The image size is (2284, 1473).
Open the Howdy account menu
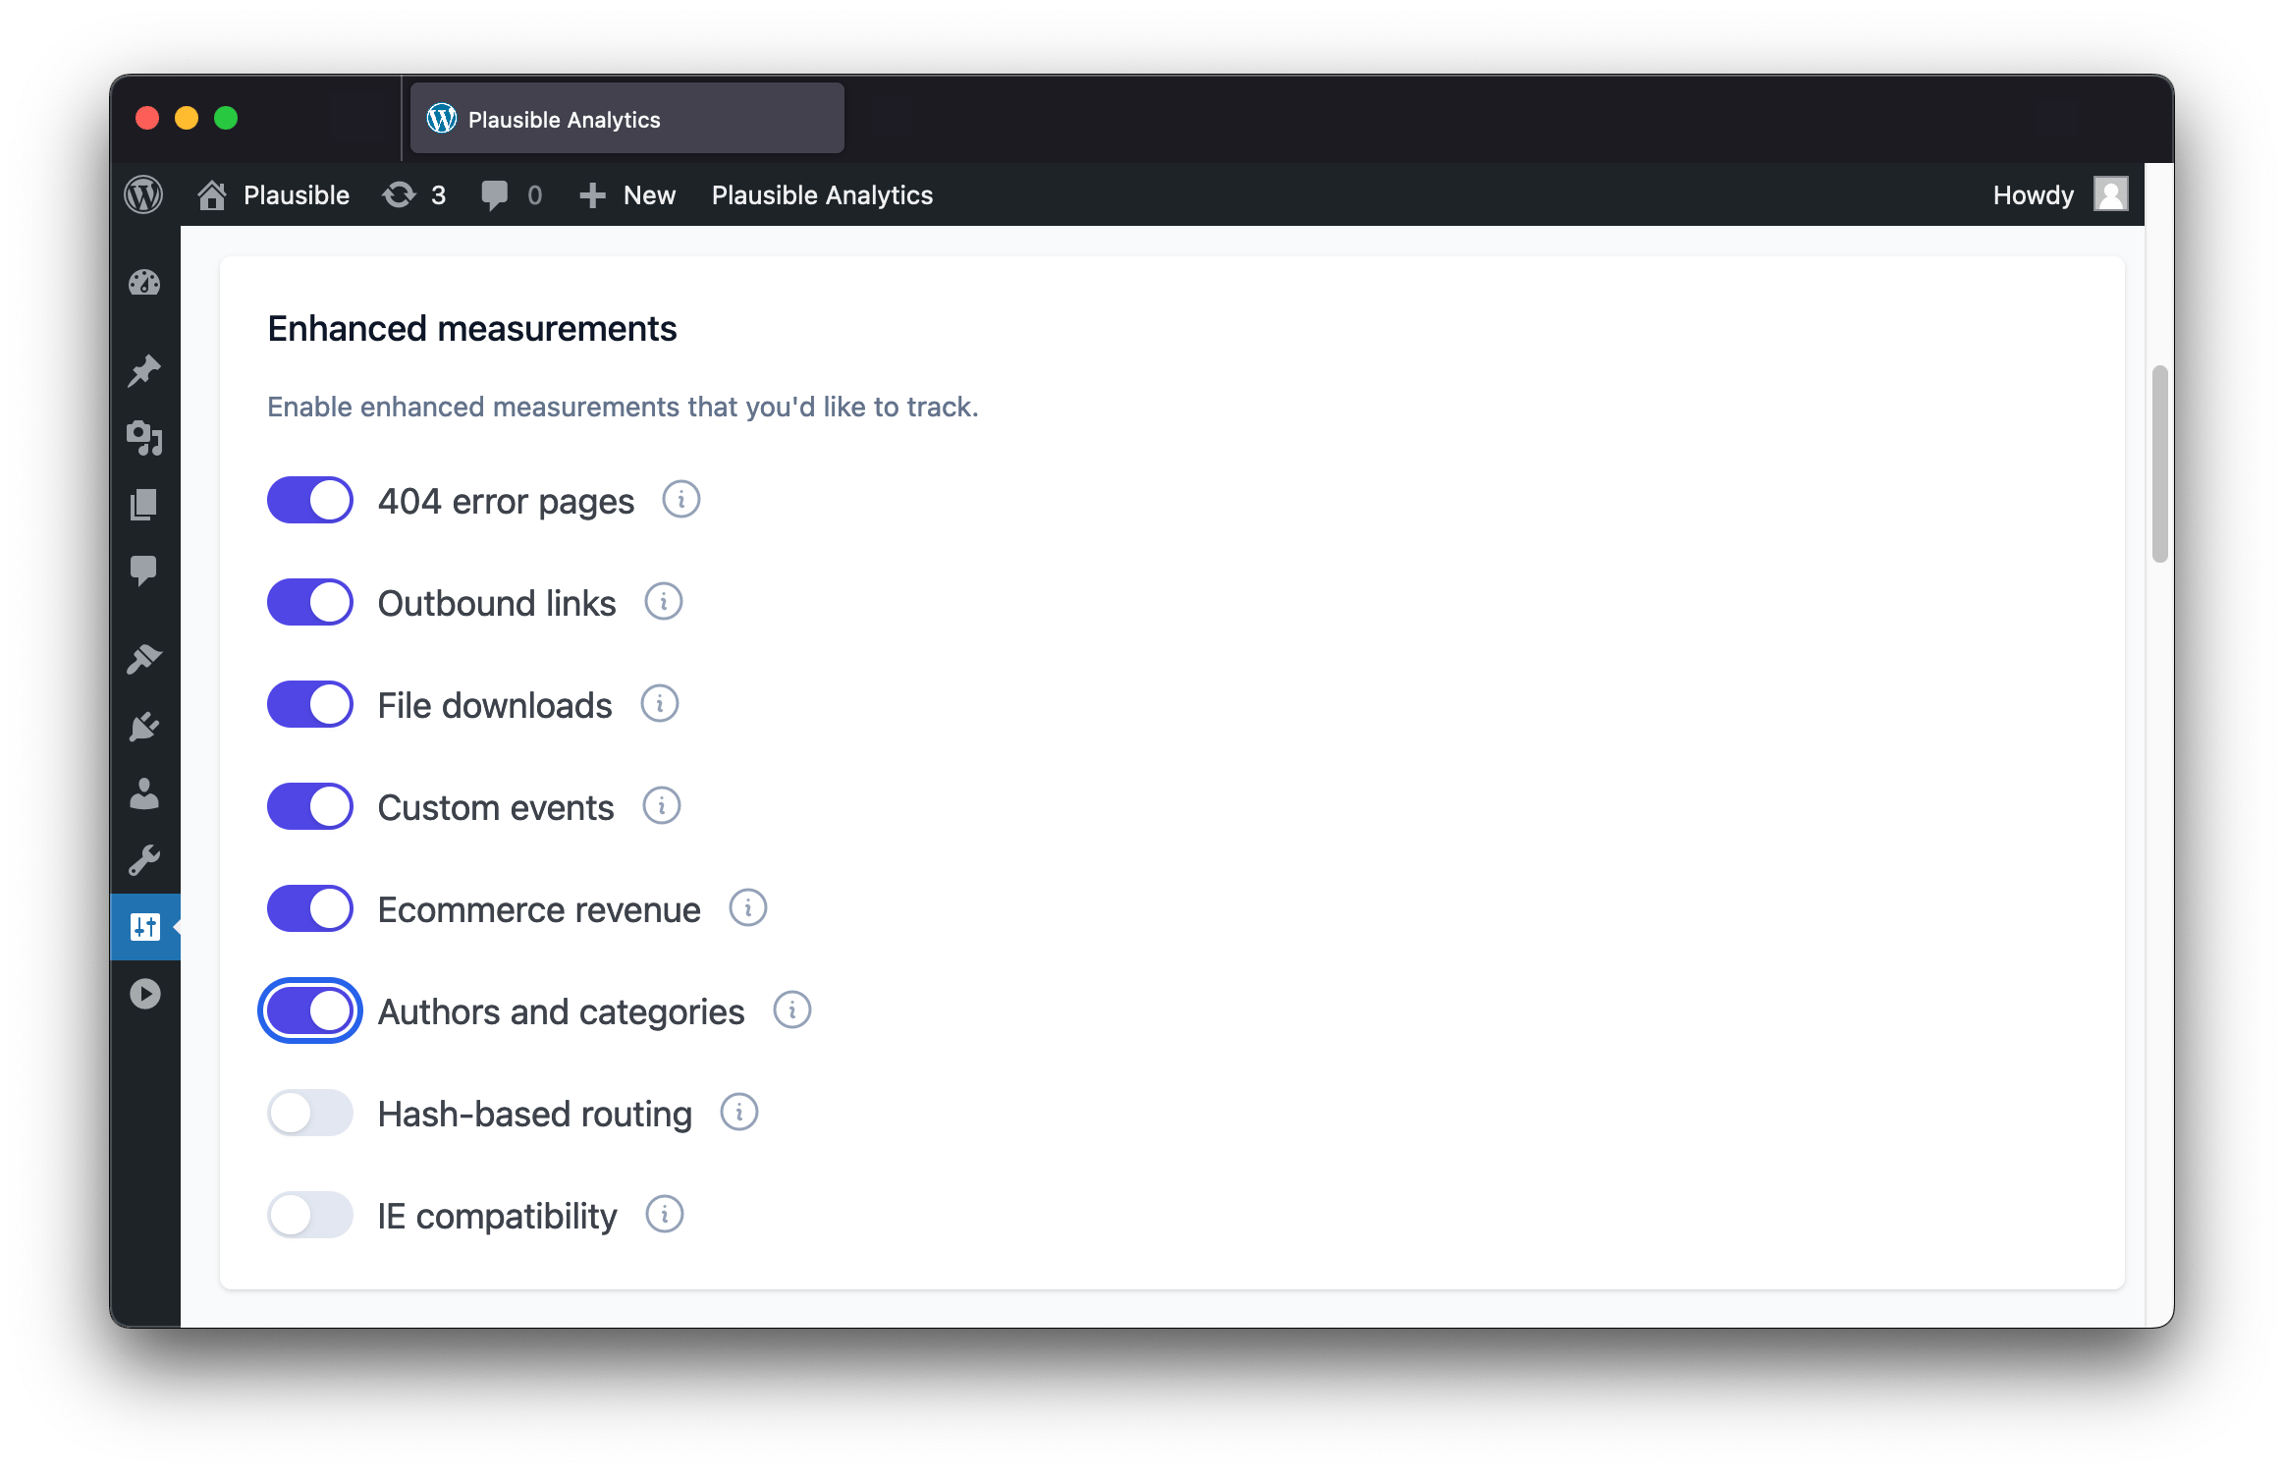(2033, 195)
